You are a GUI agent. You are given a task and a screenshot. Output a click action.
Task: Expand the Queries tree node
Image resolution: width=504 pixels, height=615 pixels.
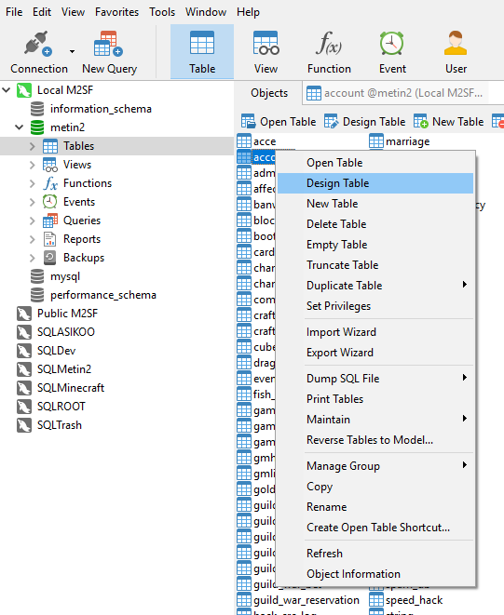[x=32, y=221]
